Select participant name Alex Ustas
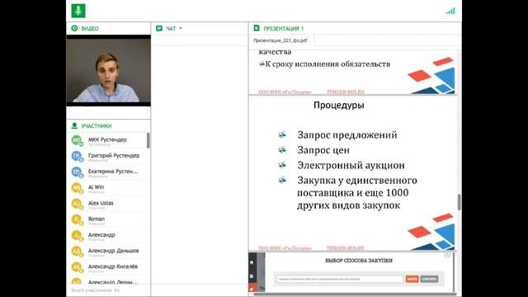Image resolution: width=528 pixels, height=297 pixels. coord(101,203)
